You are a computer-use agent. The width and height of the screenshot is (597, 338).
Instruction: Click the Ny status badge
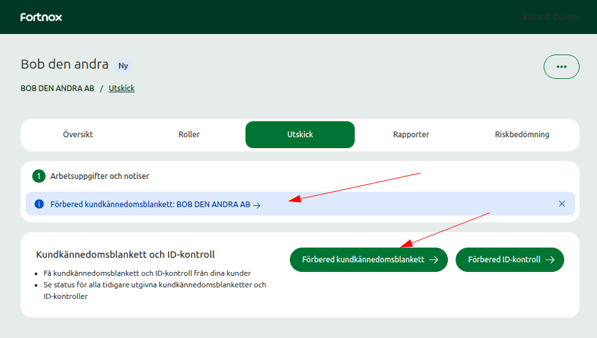tap(123, 66)
